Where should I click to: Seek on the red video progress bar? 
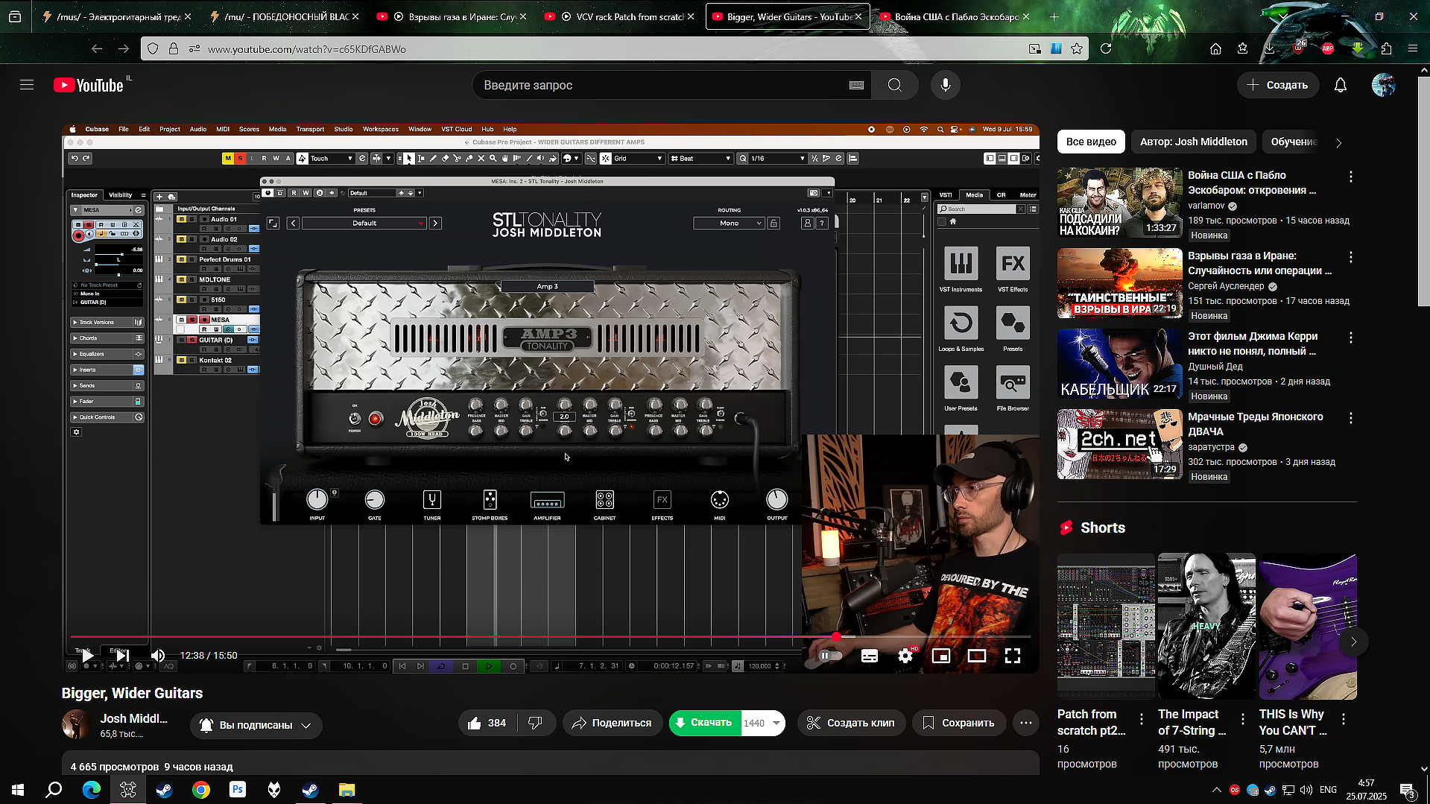click(x=551, y=637)
